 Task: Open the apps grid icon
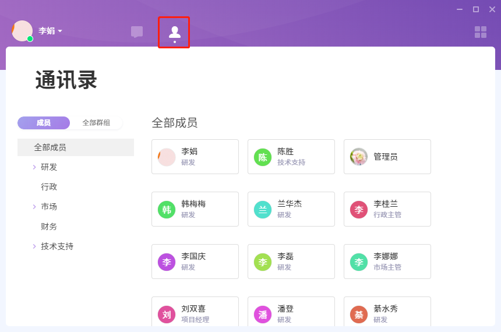point(481,32)
